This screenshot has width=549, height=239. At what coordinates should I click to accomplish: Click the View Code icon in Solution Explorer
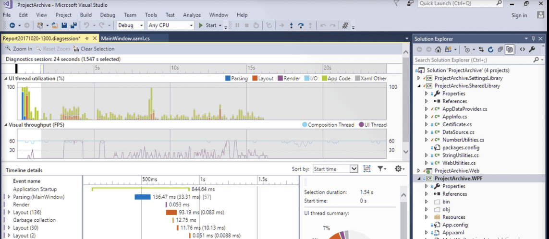[523, 50]
